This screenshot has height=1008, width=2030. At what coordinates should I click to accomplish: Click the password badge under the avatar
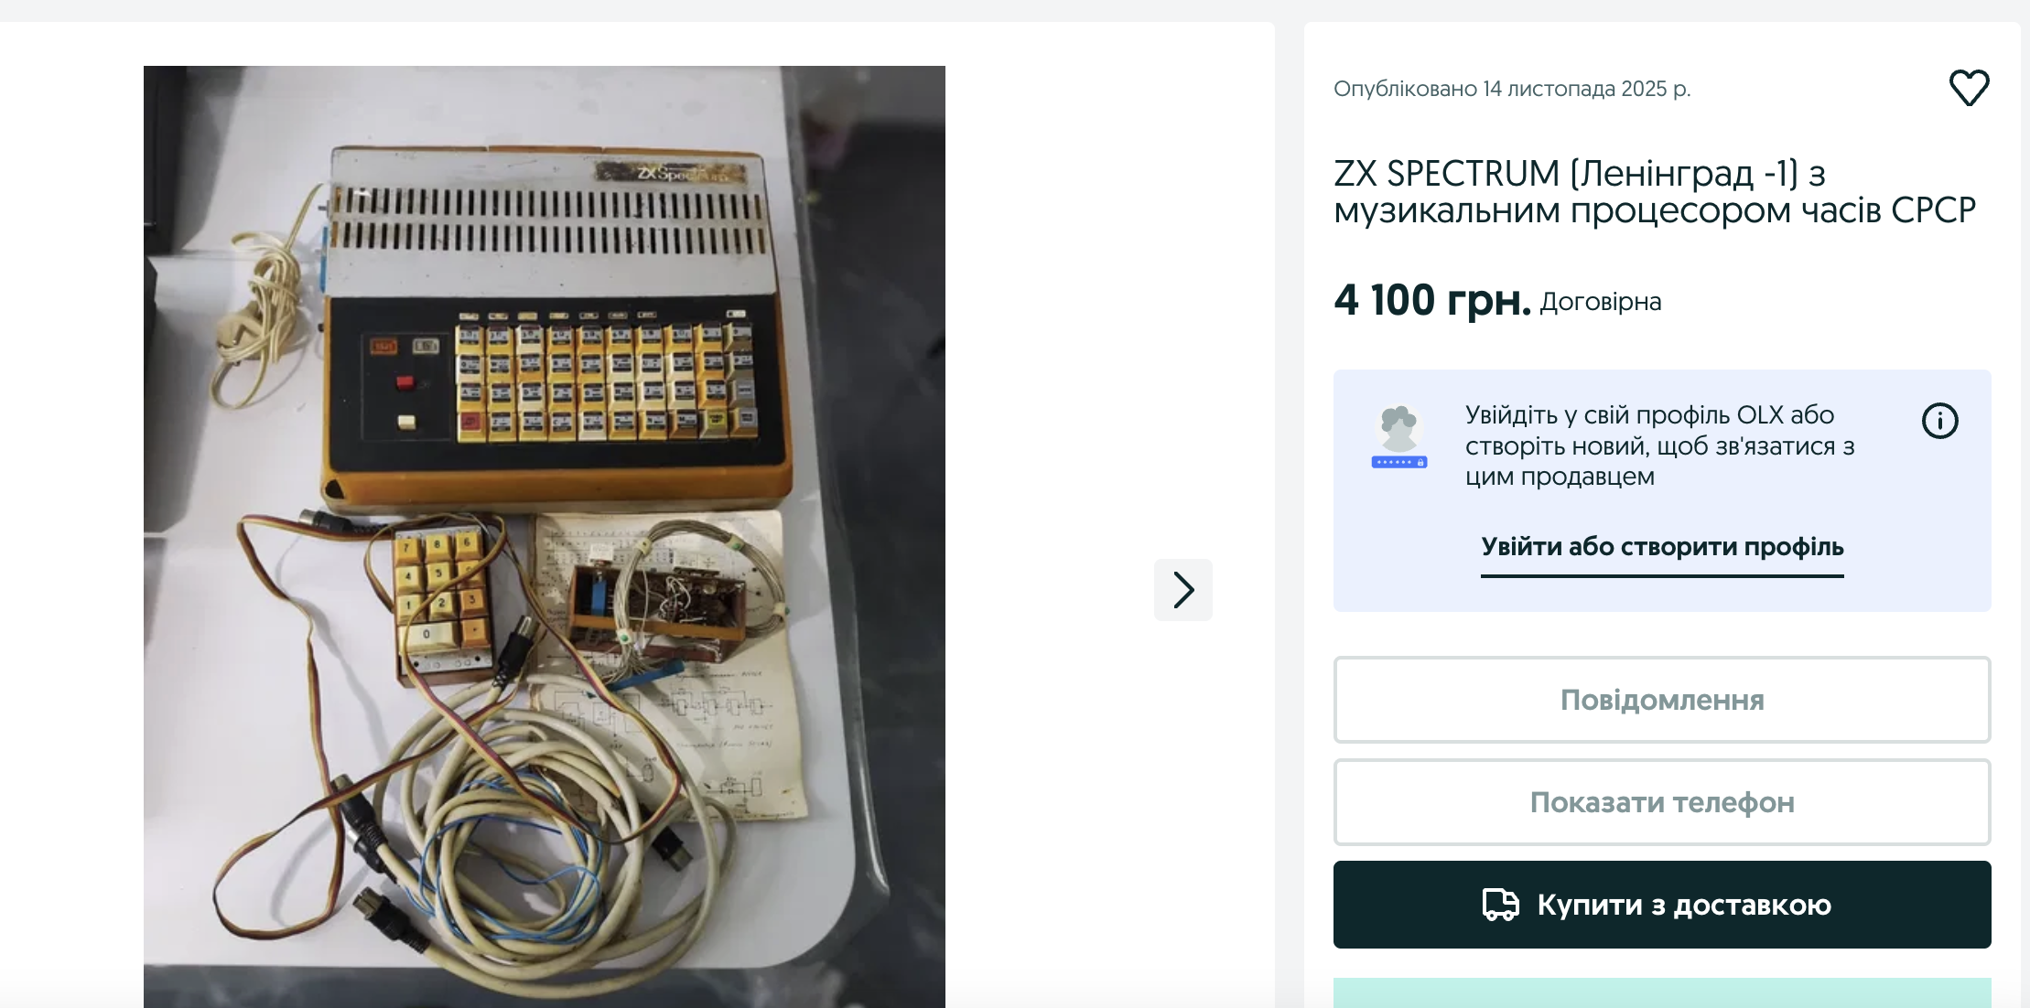tap(1398, 462)
